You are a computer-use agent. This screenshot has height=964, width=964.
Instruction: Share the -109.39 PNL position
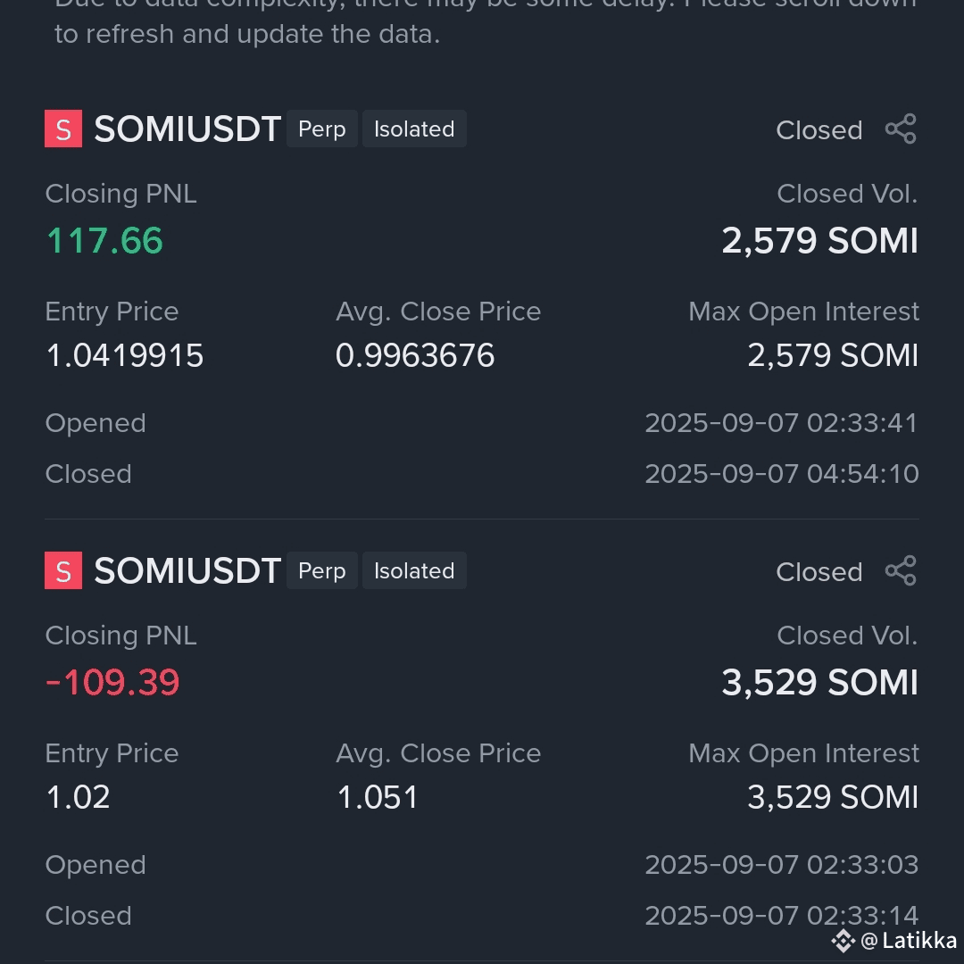point(901,570)
